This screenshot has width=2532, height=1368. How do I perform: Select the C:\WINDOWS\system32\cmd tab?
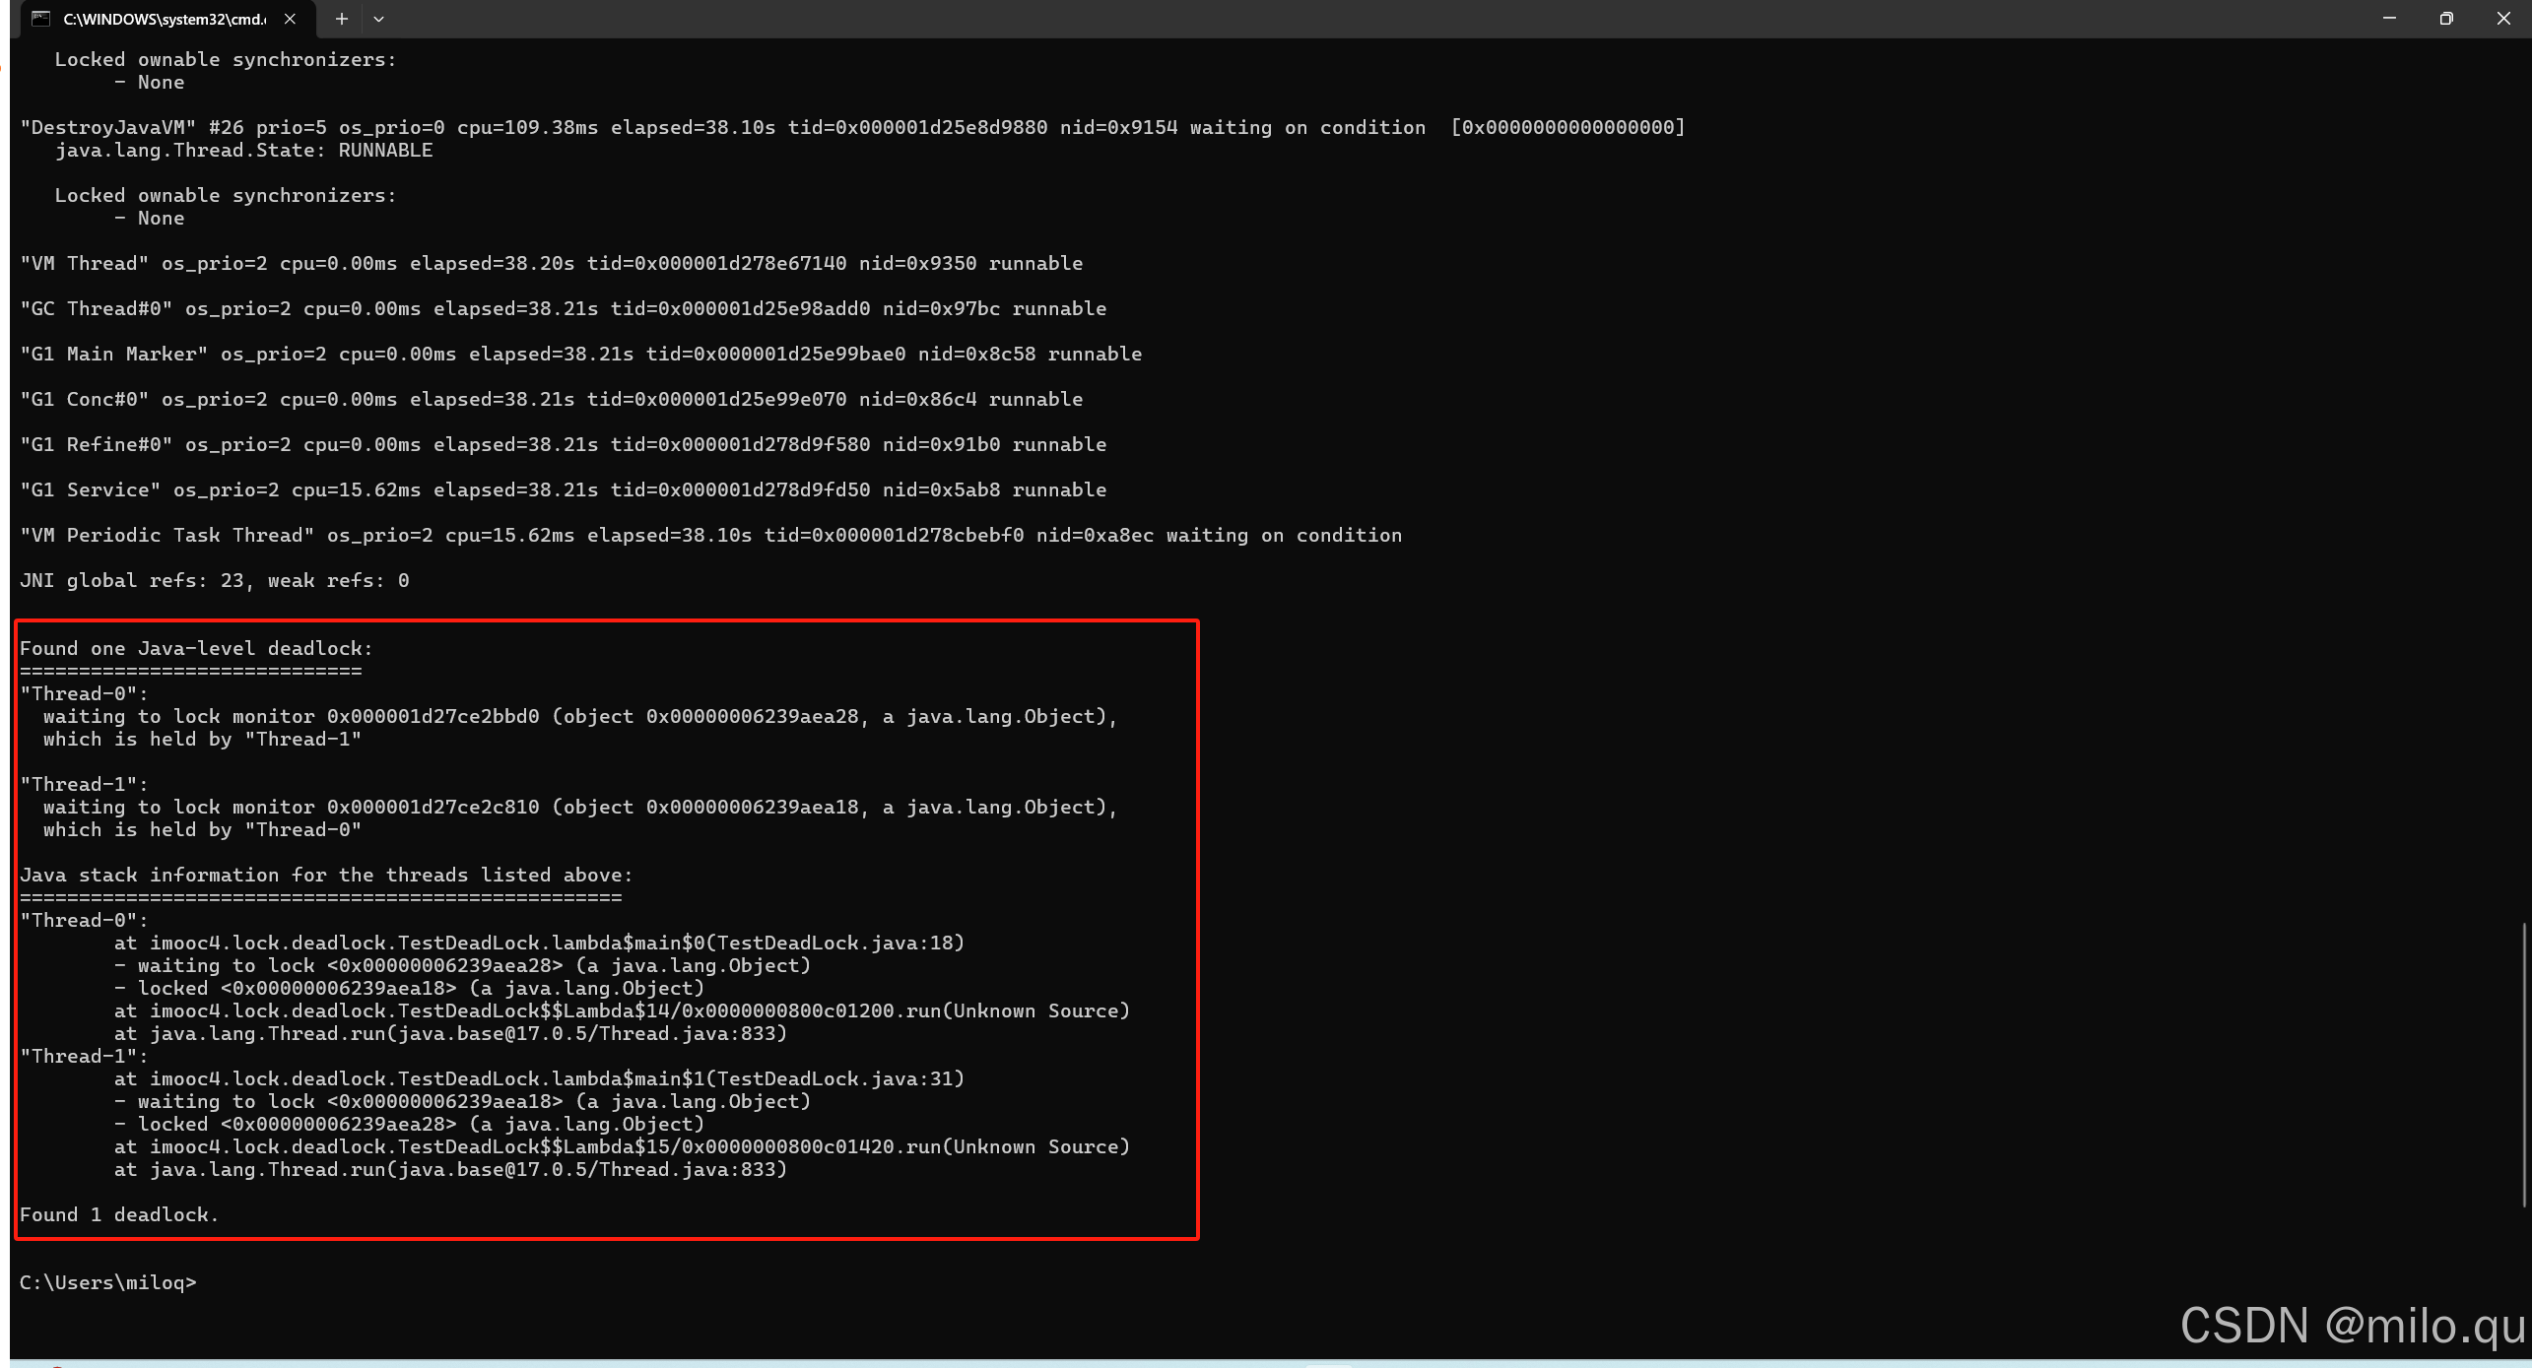(x=164, y=19)
